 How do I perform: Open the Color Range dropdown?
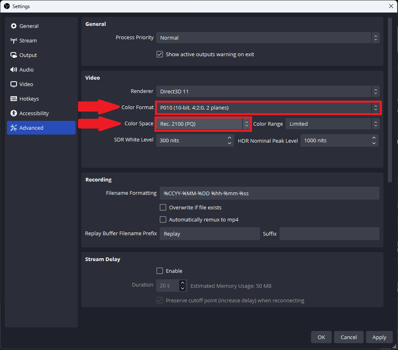[332, 124]
